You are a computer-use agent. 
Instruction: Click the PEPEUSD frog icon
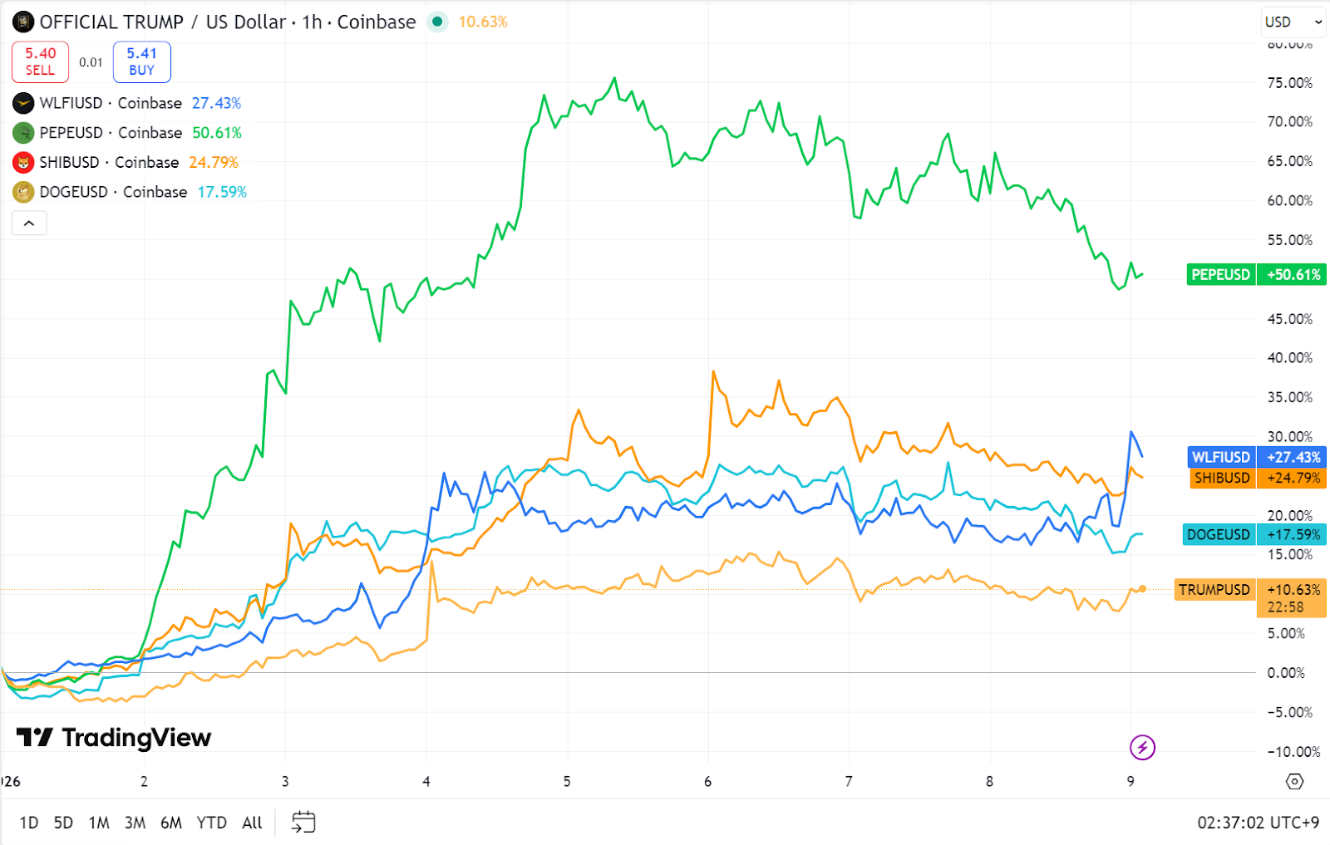point(23,133)
